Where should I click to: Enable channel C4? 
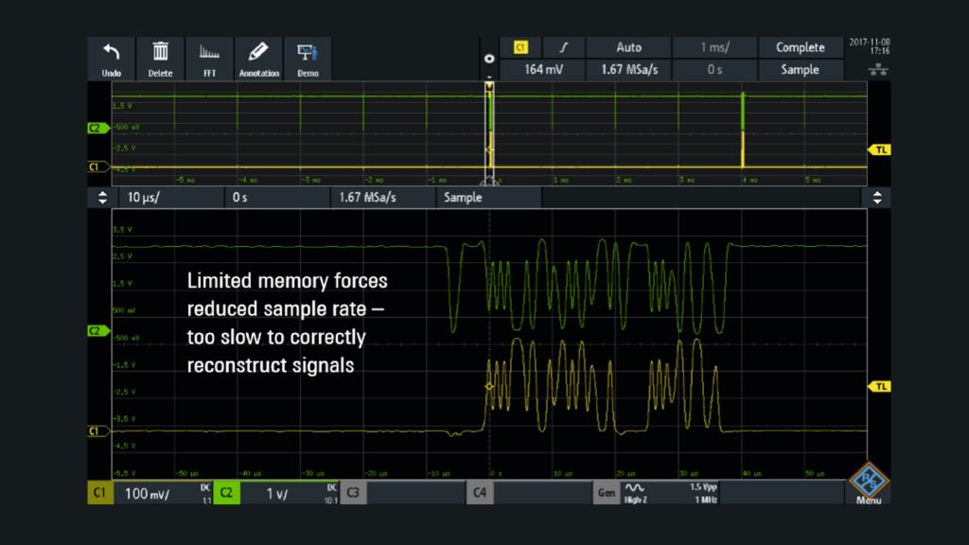coord(480,493)
